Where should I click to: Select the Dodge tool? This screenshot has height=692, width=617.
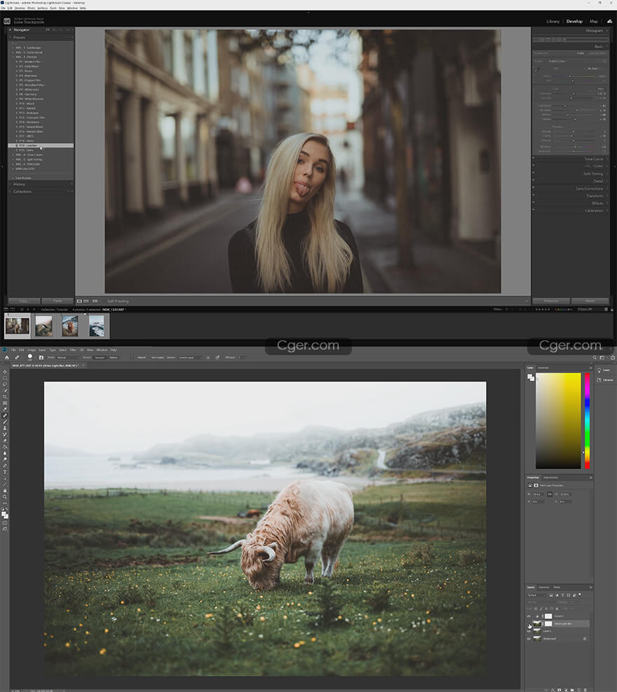tap(5, 459)
